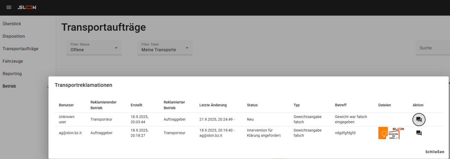This screenshot has width=450, height=159.
Task: Click into the Suche search field
Action: point(433,48)
